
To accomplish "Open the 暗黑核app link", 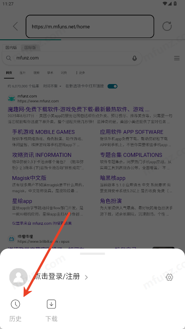I will (113, 178).
